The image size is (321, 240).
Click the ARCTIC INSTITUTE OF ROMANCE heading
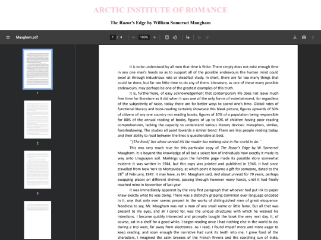(x=160, y=10)
